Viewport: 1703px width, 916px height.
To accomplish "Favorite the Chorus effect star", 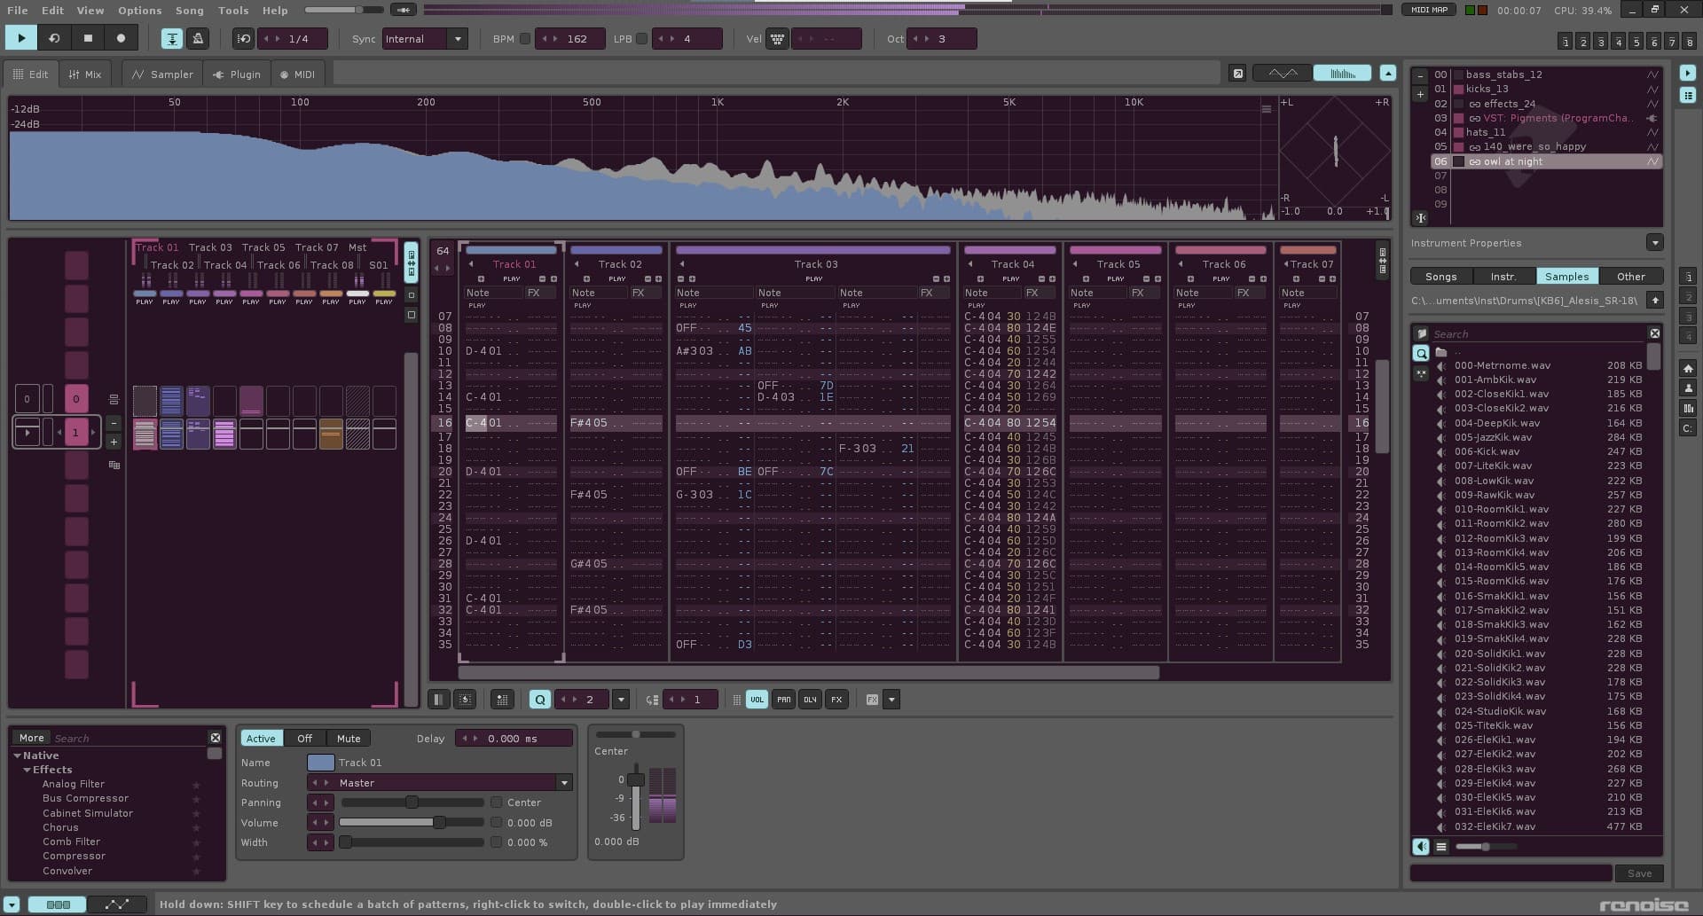I will (x=197, y=827).
